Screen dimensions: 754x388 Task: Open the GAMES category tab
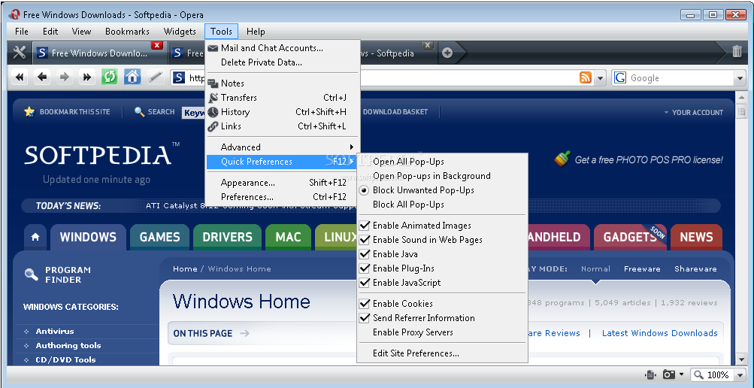159,237
